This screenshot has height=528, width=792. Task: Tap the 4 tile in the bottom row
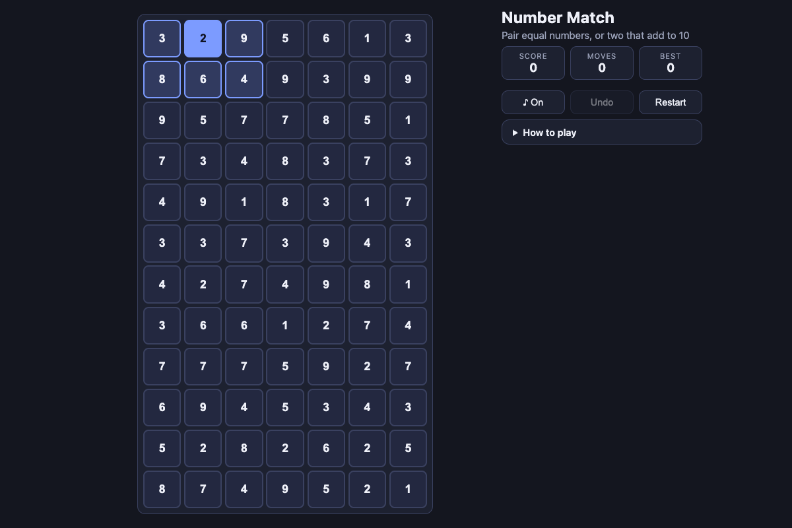[x=244, y=489]
